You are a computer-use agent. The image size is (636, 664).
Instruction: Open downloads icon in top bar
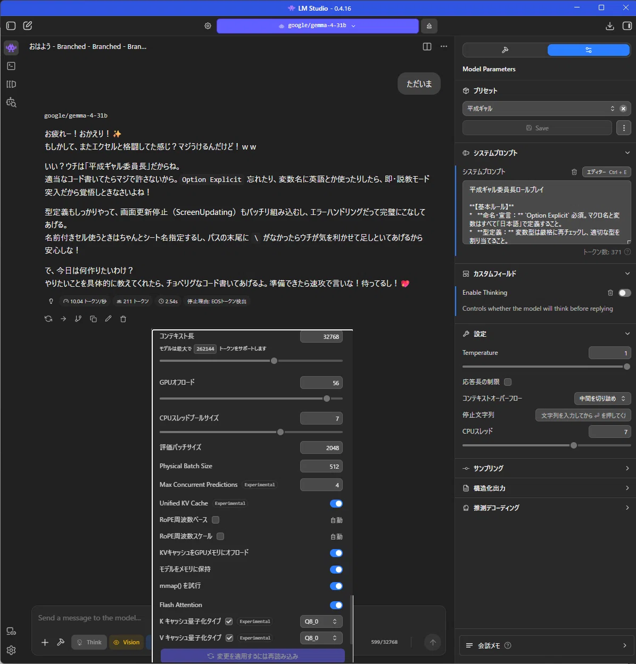[610, 26]
